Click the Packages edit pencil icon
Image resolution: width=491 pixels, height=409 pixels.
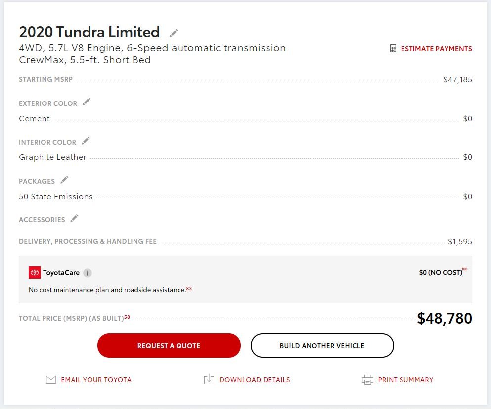pos(64,180)
